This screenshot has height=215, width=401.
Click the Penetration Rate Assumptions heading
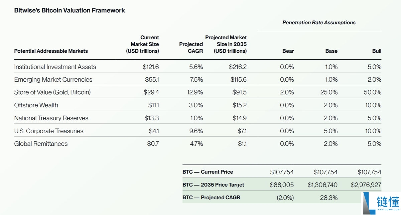(319, 23)
